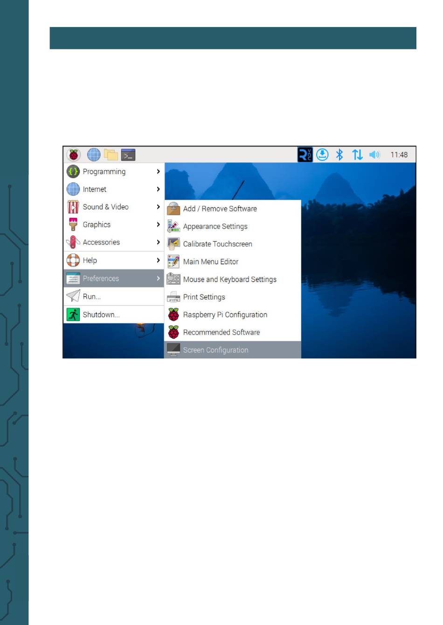The image size is (443, 625).
Task: Expand the Programming submenu arrow
Action: coord(158,171)
